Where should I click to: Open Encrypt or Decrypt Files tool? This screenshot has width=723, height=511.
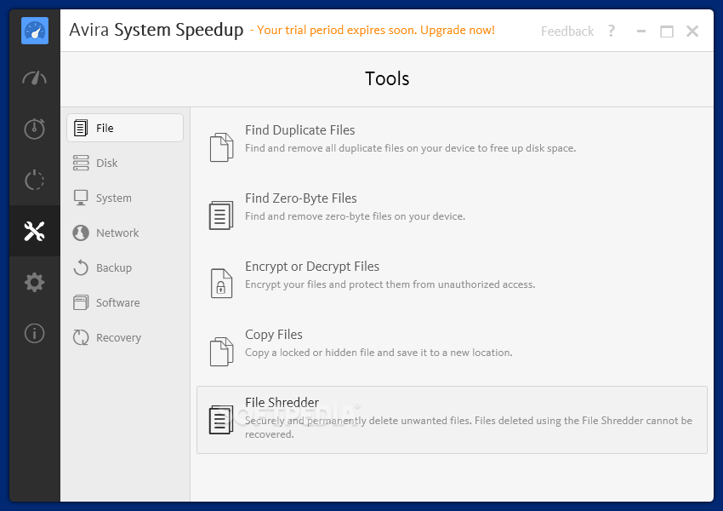312,267
